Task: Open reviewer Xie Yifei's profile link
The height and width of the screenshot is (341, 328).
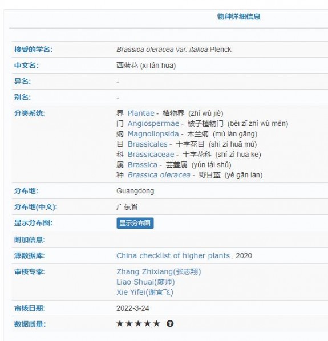Action: pos(145,292)
